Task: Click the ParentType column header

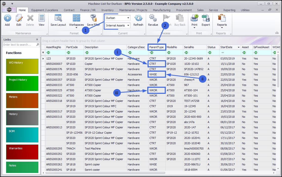Action: click(156, 47)
